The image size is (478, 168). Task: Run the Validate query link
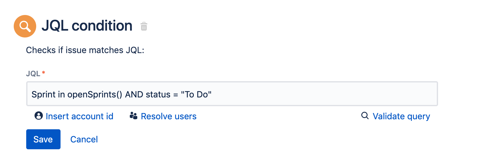pyautogui.click(x=401, y=116)
